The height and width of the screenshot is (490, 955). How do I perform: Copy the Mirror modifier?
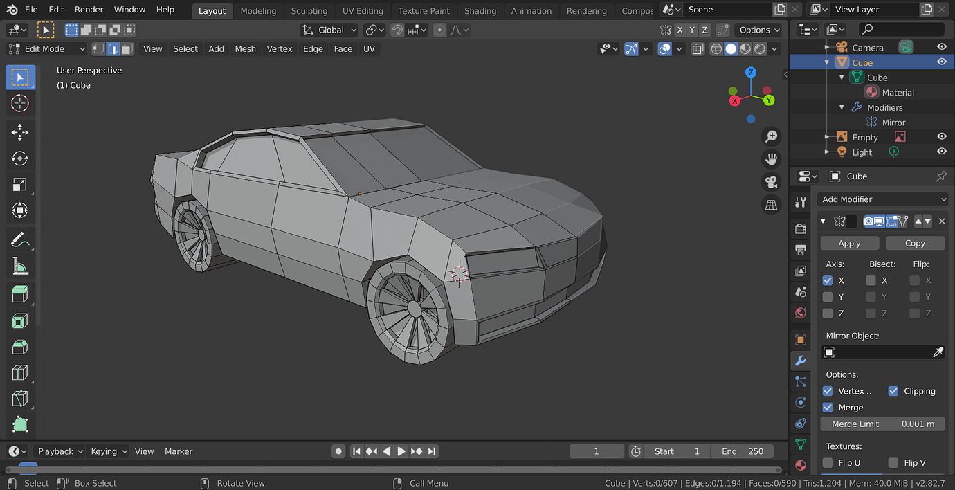[x=915, y=243]
